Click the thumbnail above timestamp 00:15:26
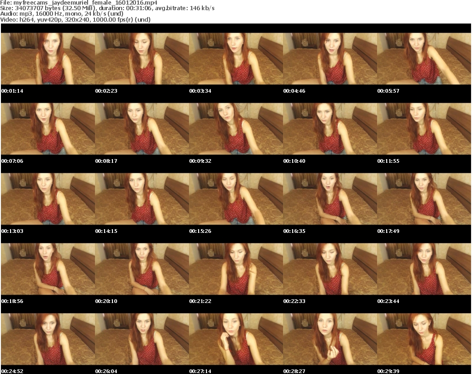 (x=236, y=199)
